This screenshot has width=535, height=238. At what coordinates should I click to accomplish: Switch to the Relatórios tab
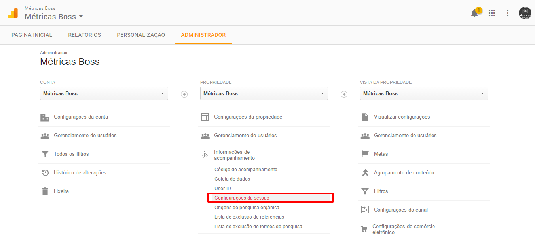pos(84,35)
